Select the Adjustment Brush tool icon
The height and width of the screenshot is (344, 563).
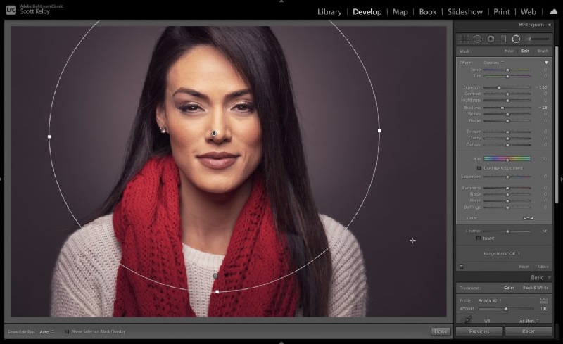click(538, 39)
